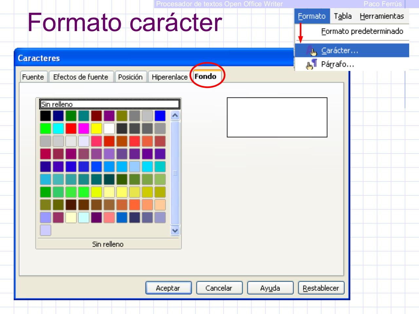
Task: Switch to the Hiperenlace tab
Action: click(170, 77)
